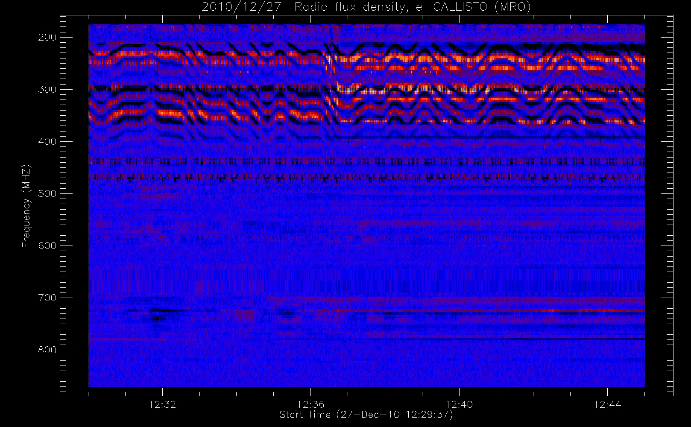
Task: Select the 300 frequency tick label
Action: pyautogui.click(x=47, y=89)
